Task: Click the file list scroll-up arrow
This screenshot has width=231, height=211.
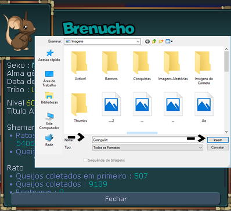Action: 226,49
